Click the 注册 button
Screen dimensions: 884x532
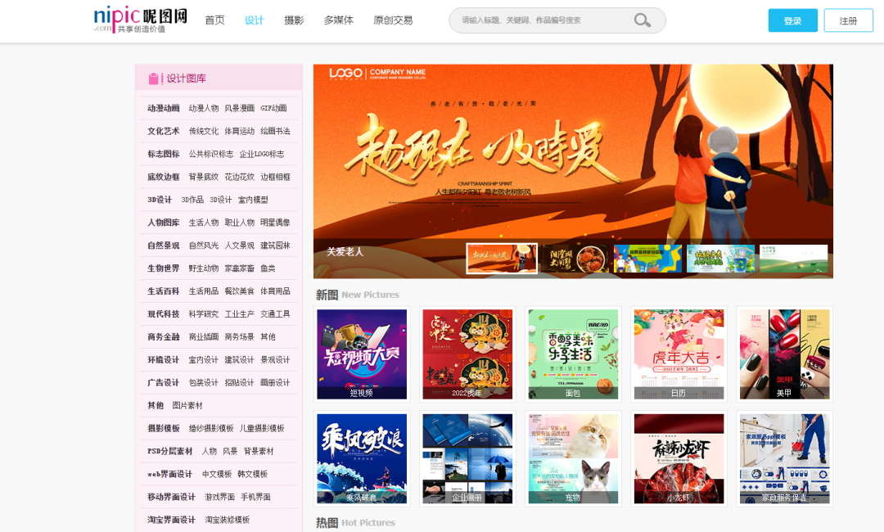click(848, 20)
